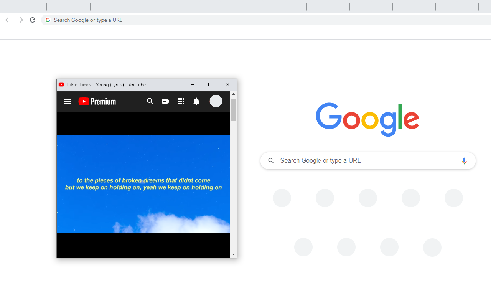Reload the Chrome page

pos(33,20)
